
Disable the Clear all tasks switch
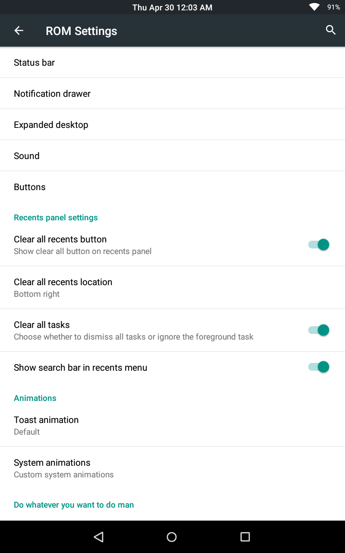click(x=319, y=330)
